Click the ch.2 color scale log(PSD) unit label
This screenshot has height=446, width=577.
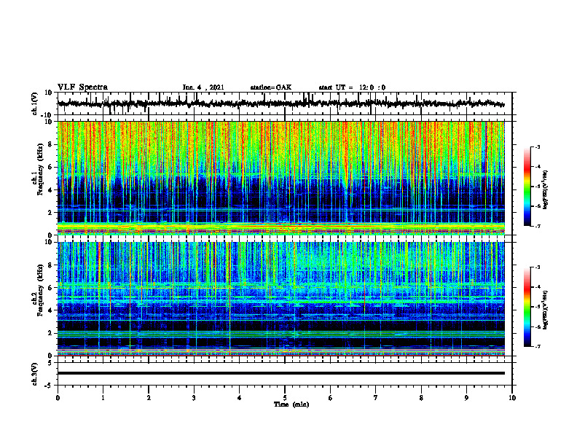pos(546,310)
